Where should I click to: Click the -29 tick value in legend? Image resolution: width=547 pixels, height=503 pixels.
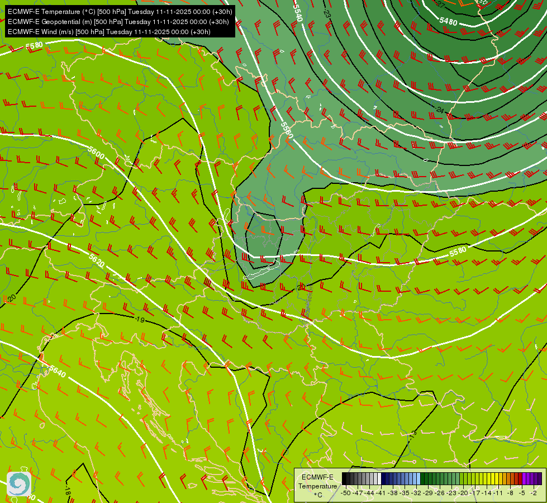[x=427, y=493]
